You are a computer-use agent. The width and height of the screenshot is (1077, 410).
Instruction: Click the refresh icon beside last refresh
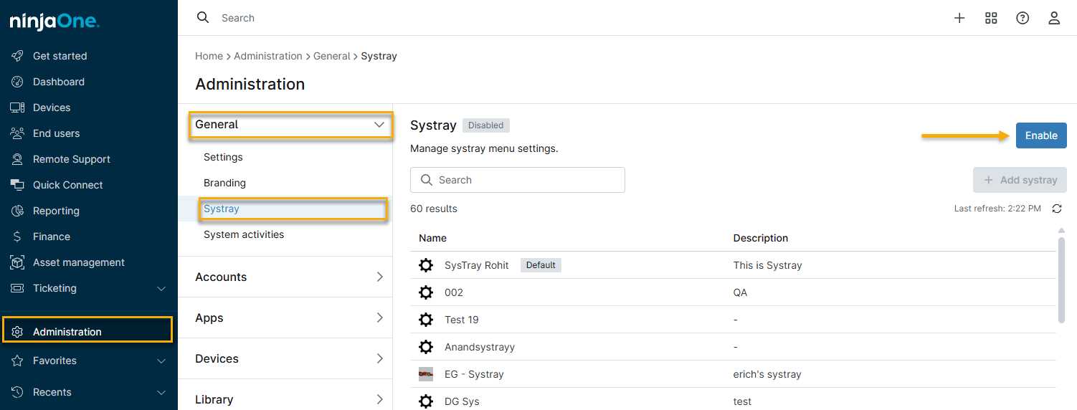1057,209
